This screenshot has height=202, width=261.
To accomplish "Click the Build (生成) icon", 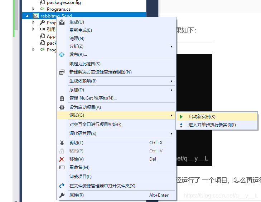I will (62, 22).
